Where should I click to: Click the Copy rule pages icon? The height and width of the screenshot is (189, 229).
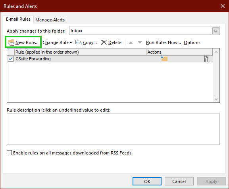coord(78,42)
